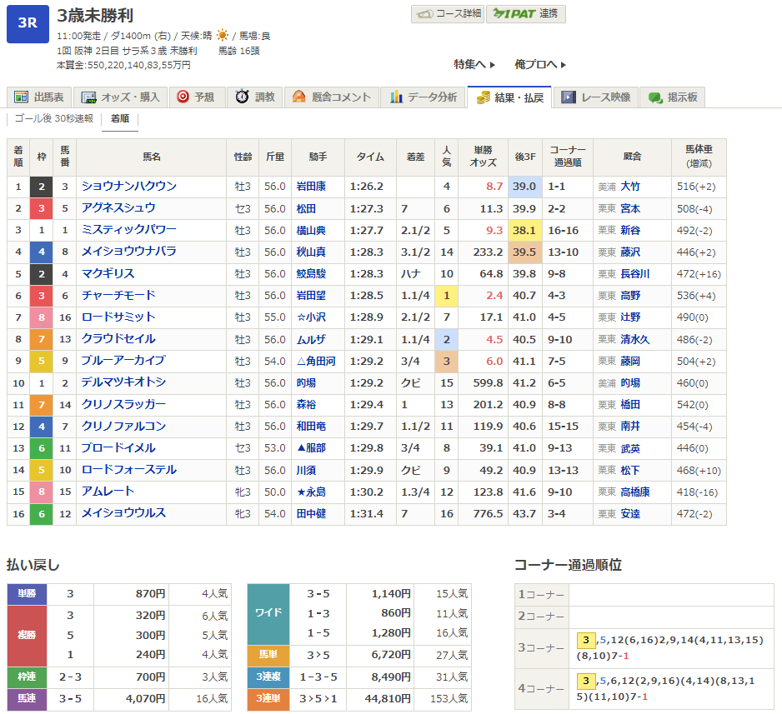782x714 pixels.
Task: Click the 3R race number badge
Action: pyautogui.click(x=28, y=22)
